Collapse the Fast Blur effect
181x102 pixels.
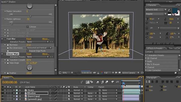(2, 39)
